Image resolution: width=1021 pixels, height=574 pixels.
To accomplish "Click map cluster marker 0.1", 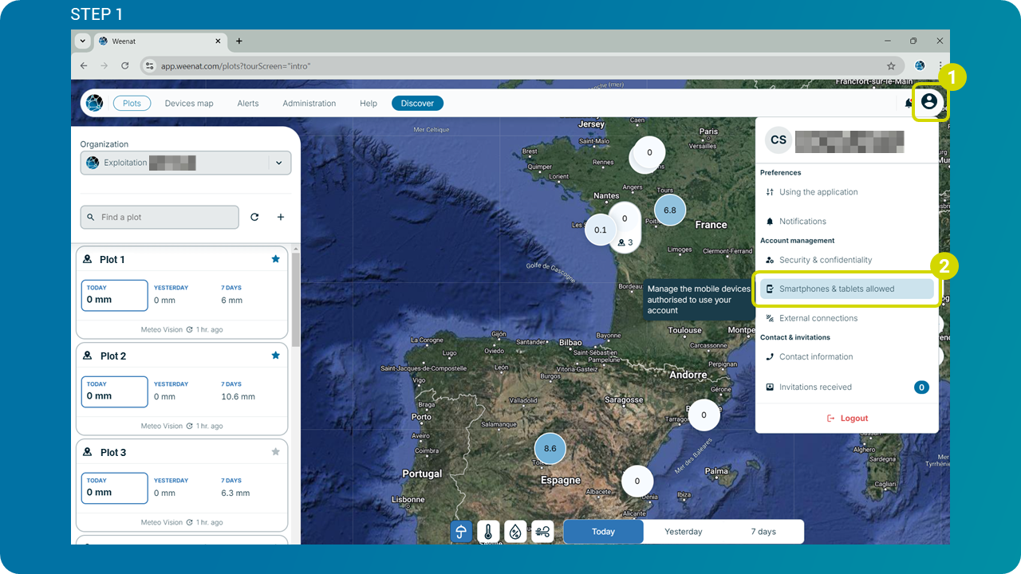I will tap(600, 230).
